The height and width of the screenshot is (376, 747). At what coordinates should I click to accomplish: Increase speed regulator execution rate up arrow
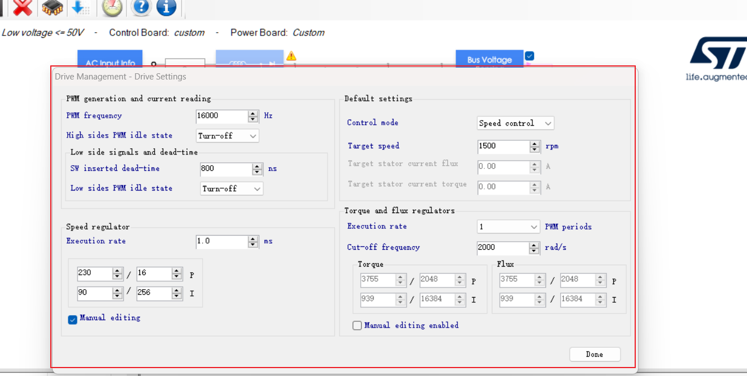point(254,238)
